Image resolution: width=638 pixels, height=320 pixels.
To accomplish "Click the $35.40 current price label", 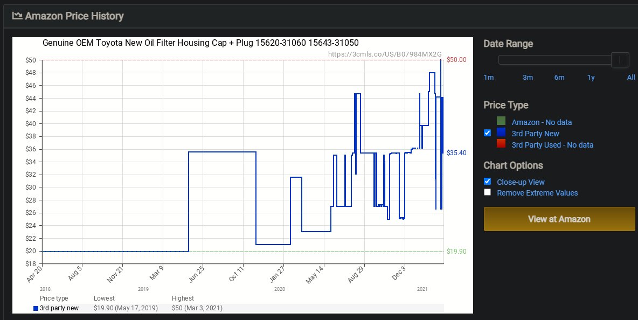I will 456,153.
